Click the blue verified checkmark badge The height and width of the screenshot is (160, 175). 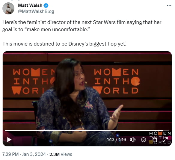click(46, 5)
